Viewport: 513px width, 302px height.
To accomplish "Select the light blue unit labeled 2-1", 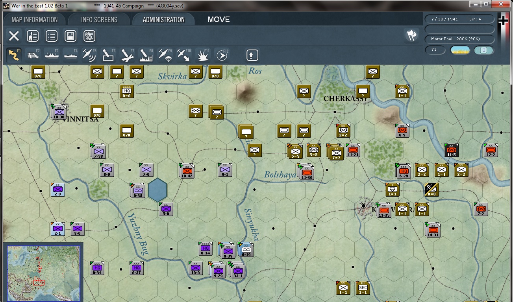I will click(57, 229).
